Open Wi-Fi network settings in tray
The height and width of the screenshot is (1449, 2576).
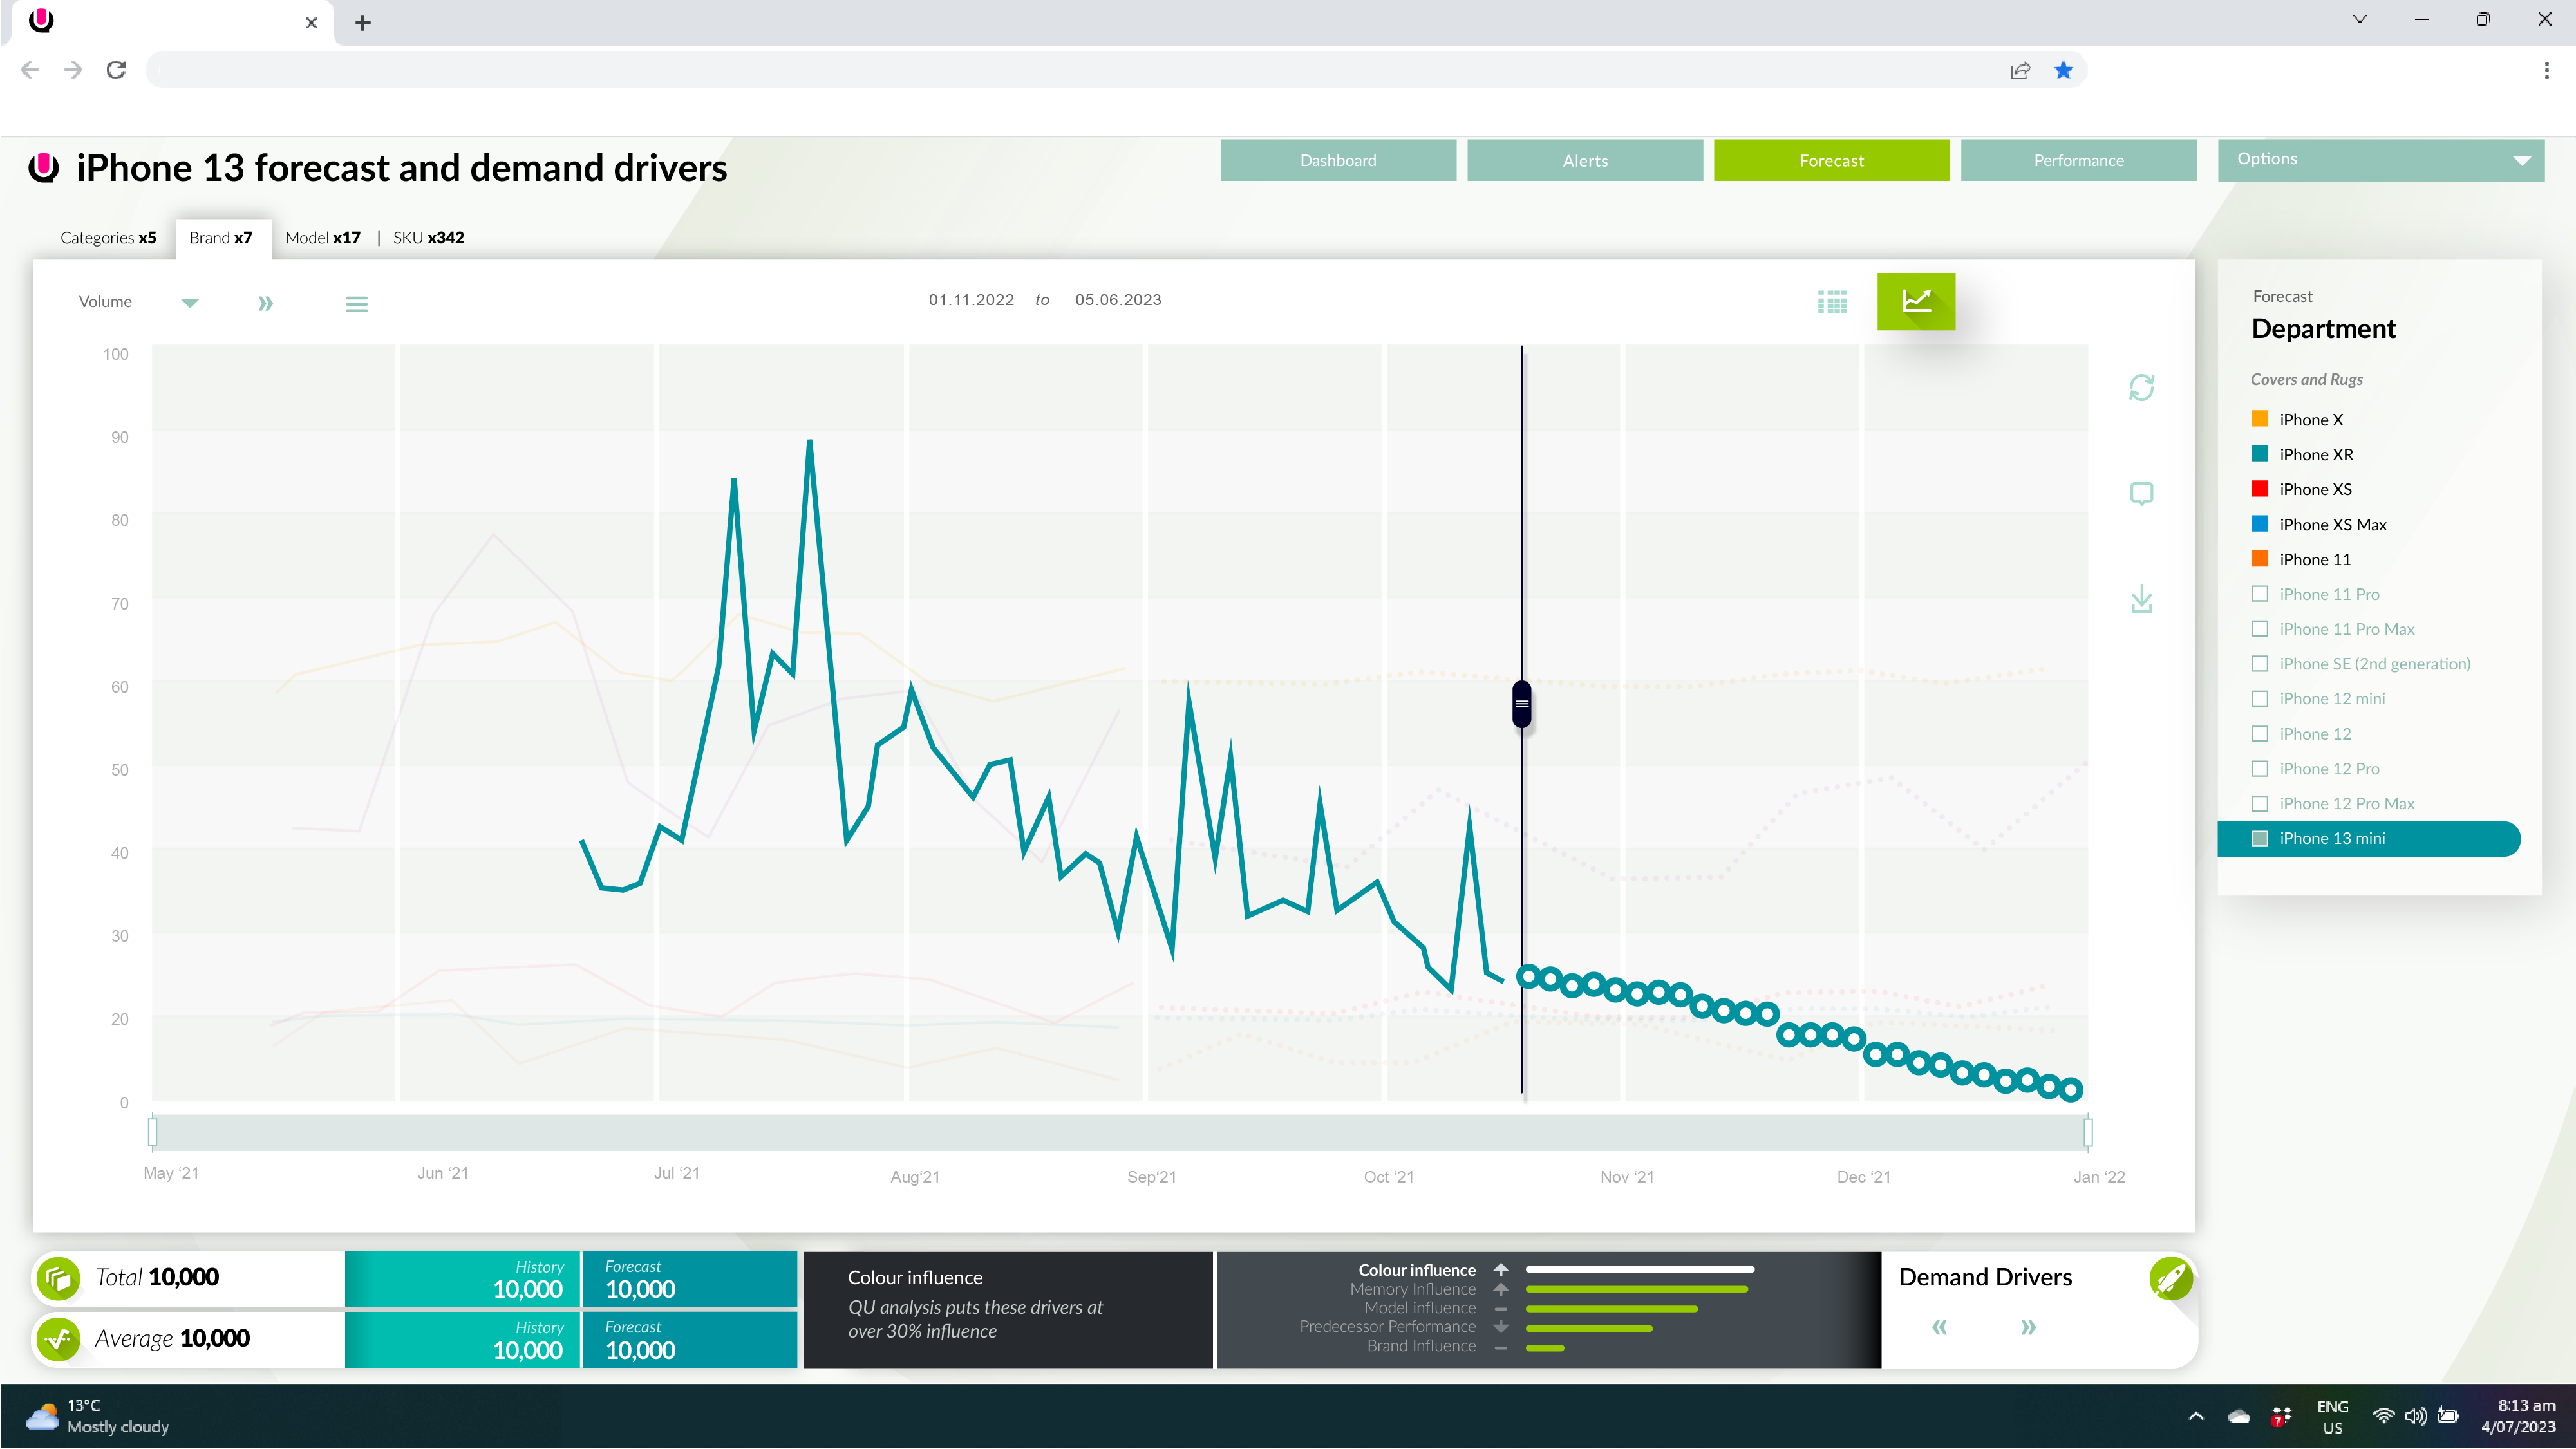2384,1415
